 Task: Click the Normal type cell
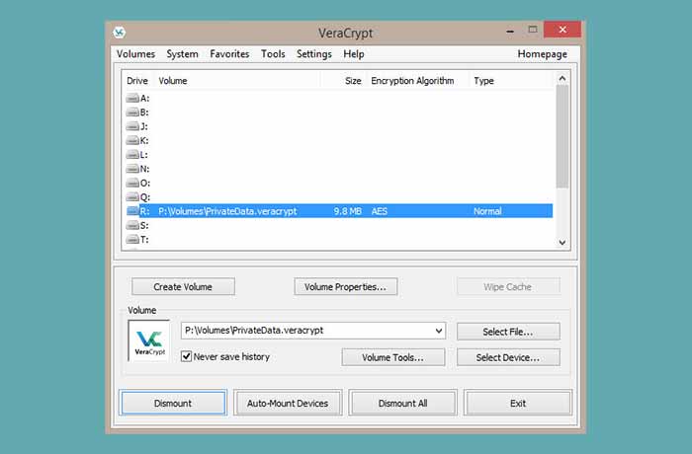click(487, 211)
